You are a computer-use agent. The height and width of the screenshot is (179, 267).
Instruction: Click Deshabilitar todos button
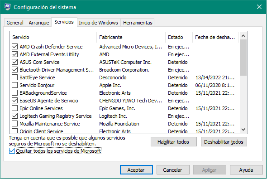tap(224, 142)
